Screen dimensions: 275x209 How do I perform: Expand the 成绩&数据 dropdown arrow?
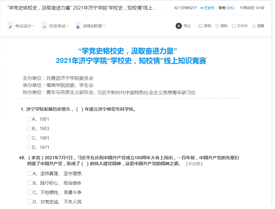click(x=104, y=26)
